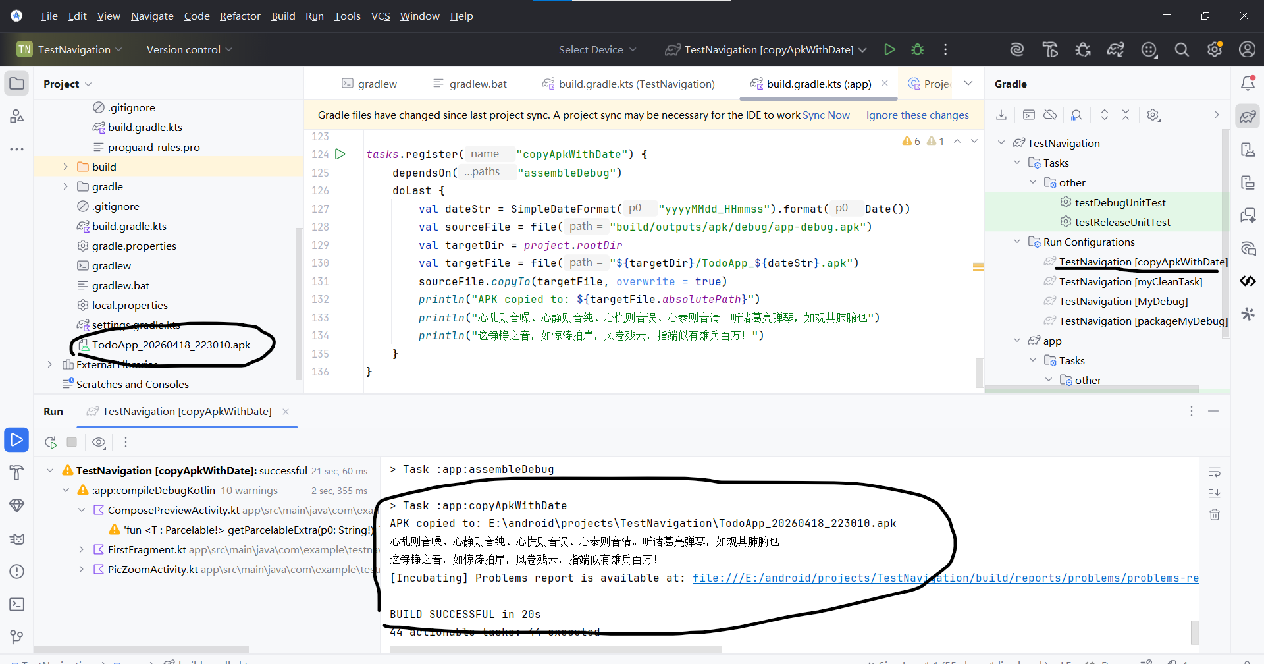The width and height of the screenshot is (1264, 664).
Task: Toggle offline mode in Gradle panel
Action: tap(1050, 115)
